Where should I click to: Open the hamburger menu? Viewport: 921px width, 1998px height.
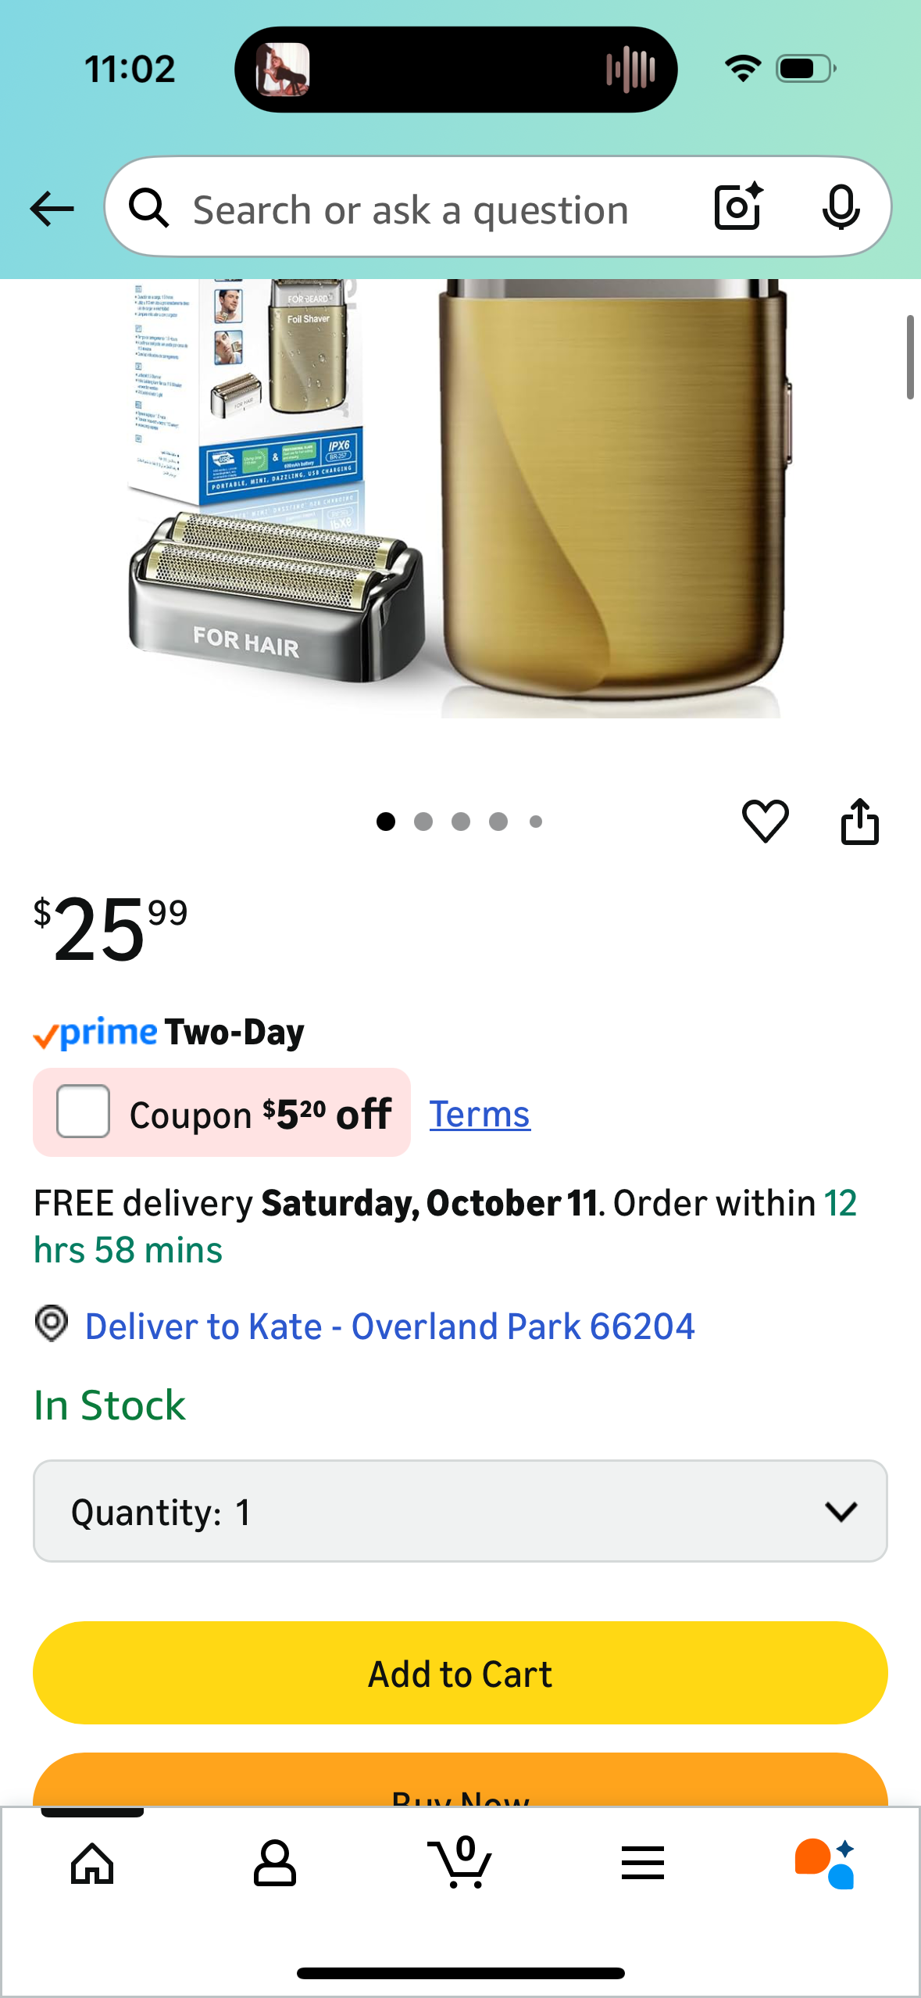[643, 1864]
